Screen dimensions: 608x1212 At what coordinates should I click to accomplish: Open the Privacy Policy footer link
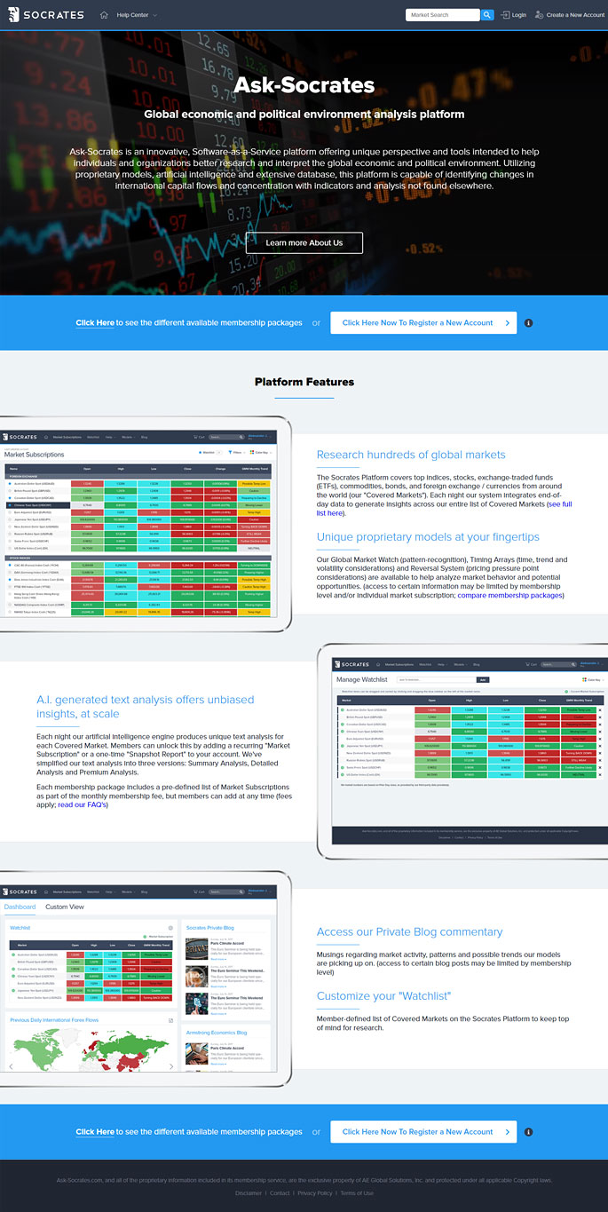tap(315, 1193)
